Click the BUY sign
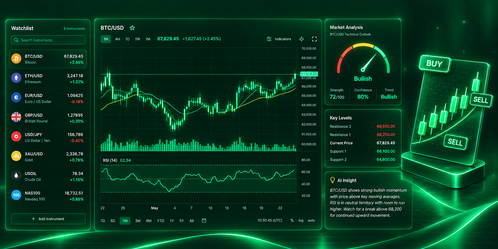 coord(435,64)
